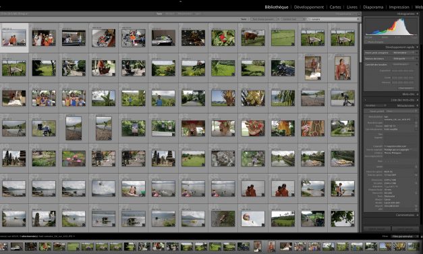Image resolution: width=423 pixels, height=254 pixels.
Task: Click the badge on the cow thumbnail
Action: click(262, 44)
